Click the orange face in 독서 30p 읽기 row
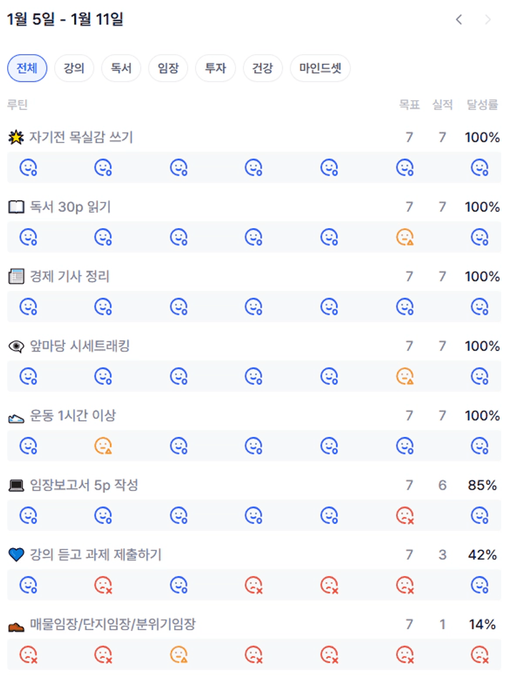The height and width of the screenshot is (675, 514). (405, 237)
